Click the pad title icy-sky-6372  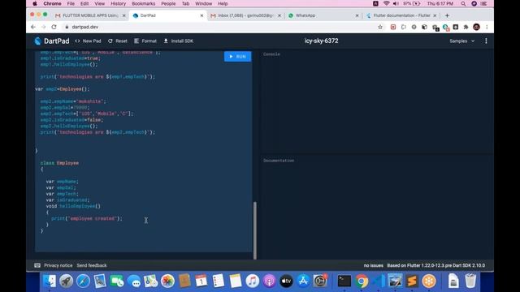[322, 41]
